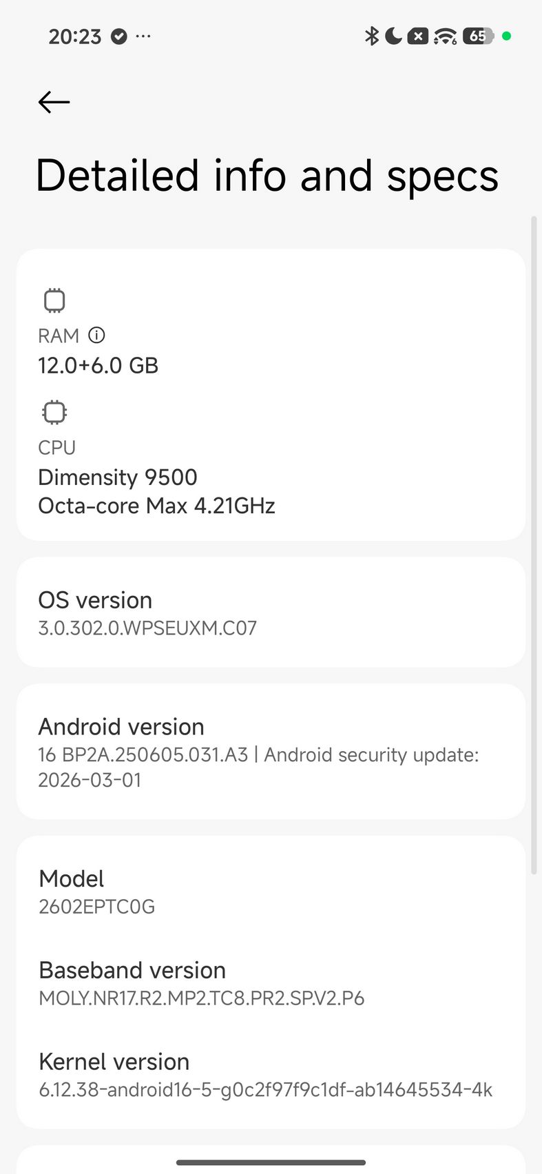Tap the bottom navigation gesture bar

click(271, 1163)
